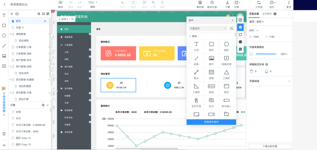Screen dimensions: 317x150
Task: Open version history (版本记录)
Action: (x=212, y=3)
